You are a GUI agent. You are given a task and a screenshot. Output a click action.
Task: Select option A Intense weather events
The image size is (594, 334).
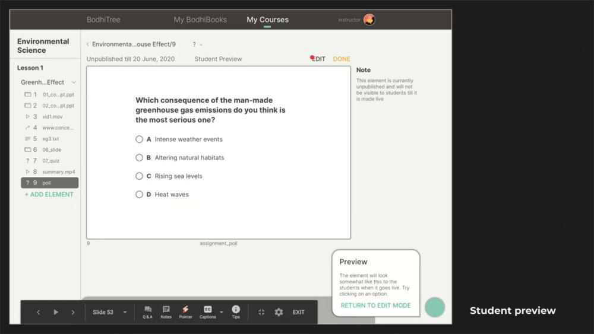139,139
